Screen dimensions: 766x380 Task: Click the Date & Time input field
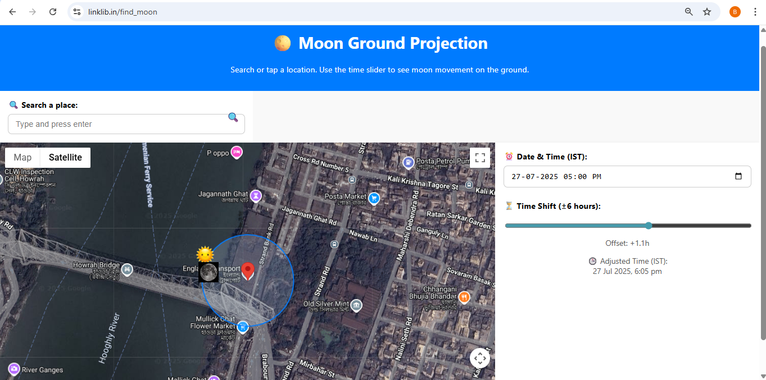pyautogui.click(x=627, y=176)
